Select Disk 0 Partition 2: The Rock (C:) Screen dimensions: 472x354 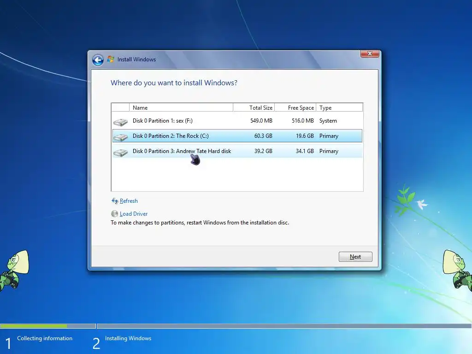pyautogui.click(x=237, y=136)
